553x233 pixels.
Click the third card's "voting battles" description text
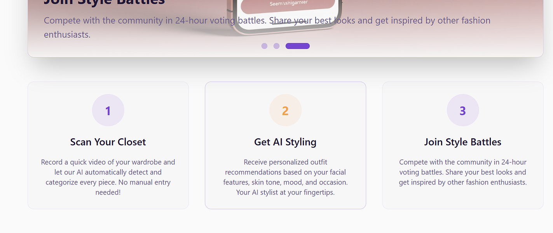(x=462, y=172)
